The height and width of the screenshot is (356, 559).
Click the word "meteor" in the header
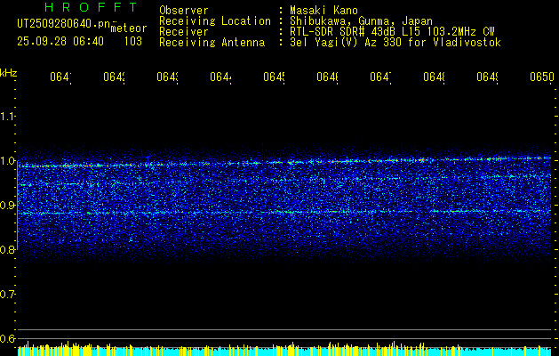click(129, 28)
